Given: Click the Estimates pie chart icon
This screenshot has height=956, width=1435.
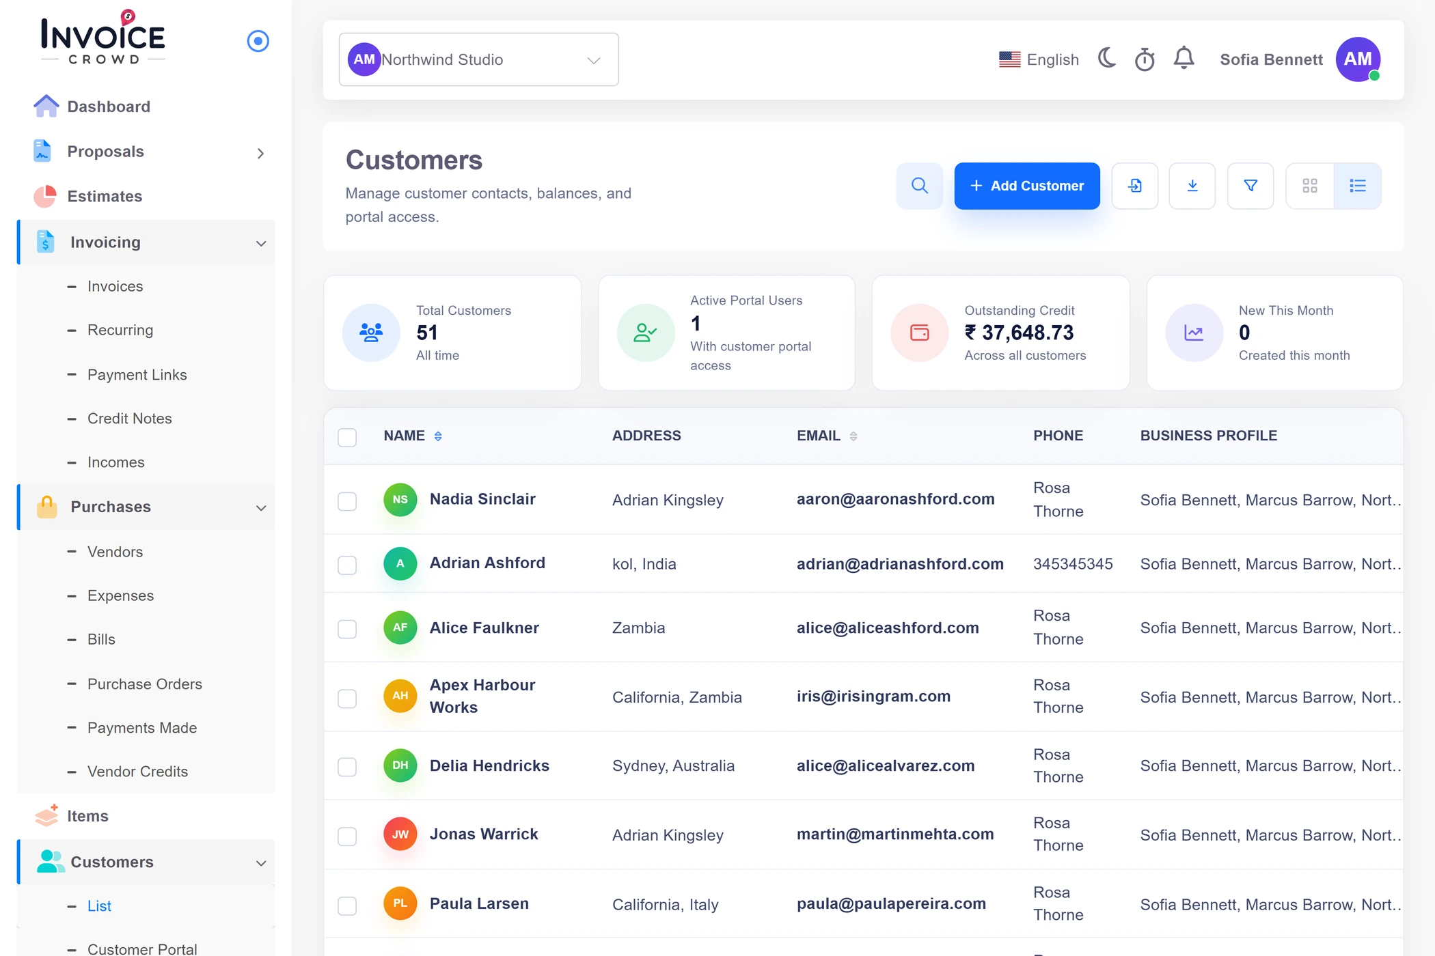Looking at the screenshot, I should 45,196.
